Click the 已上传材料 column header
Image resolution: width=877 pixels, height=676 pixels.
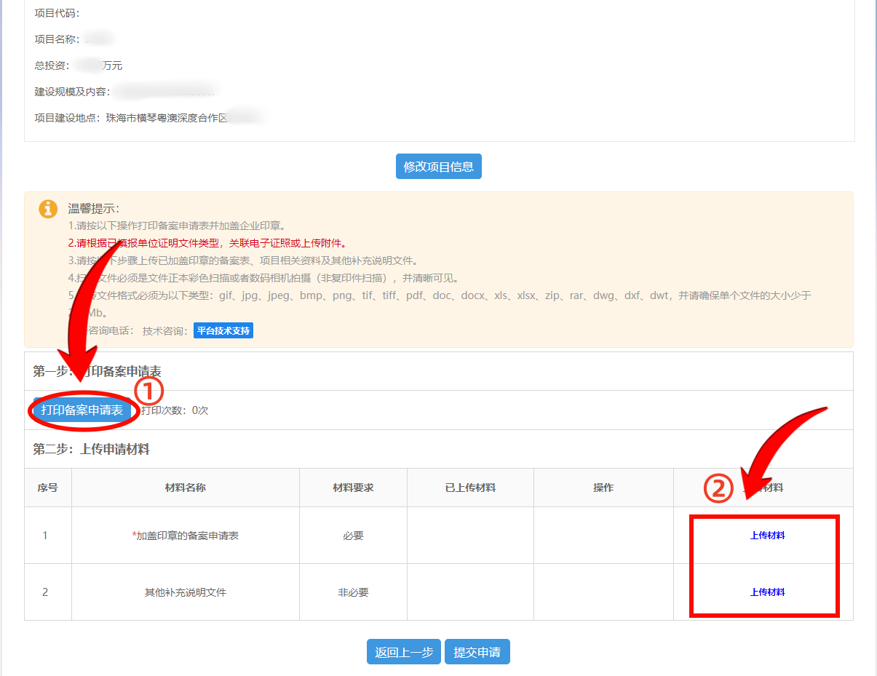click(x=469, y=487)
